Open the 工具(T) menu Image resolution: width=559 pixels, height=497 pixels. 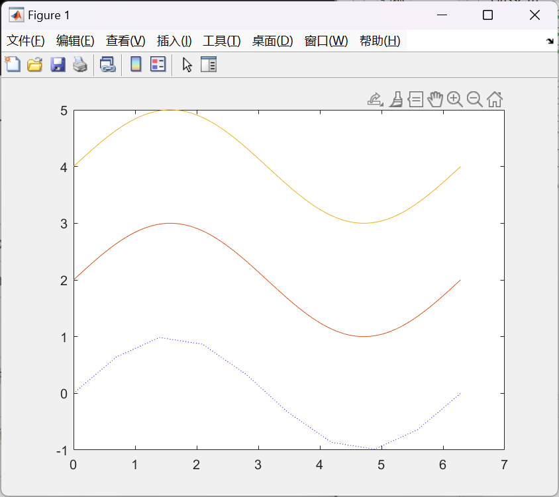[221, 41]
